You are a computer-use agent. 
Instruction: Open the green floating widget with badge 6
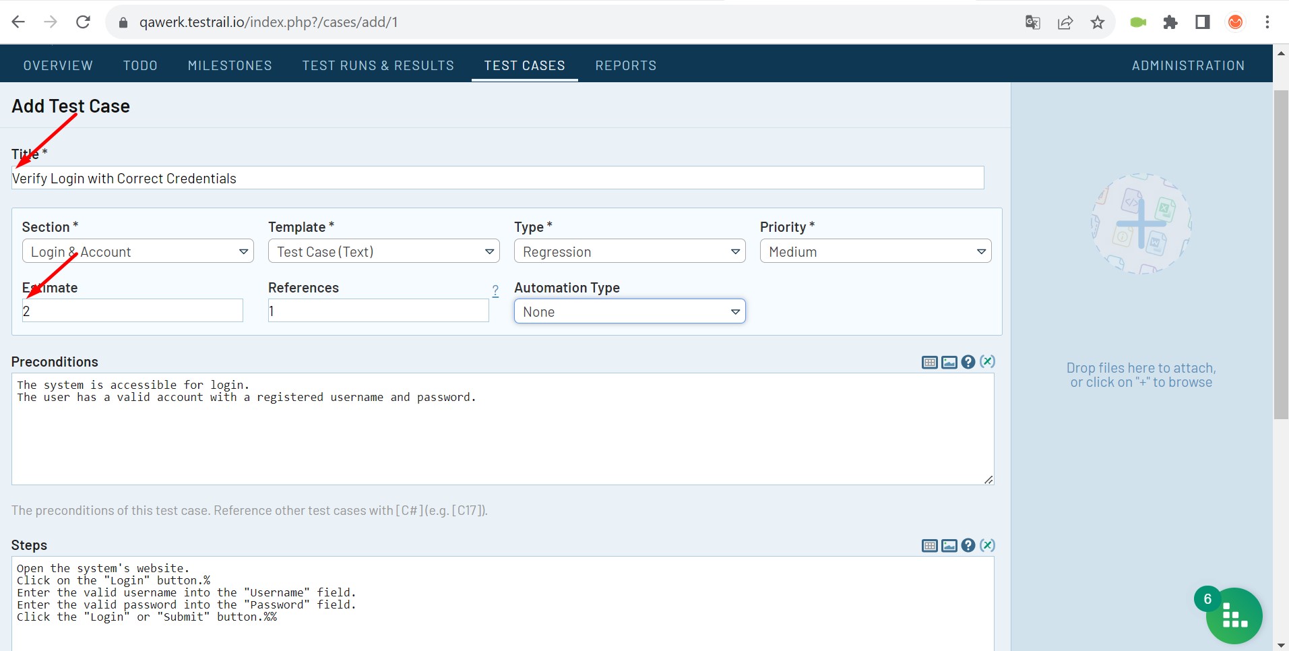[1233, 615]
